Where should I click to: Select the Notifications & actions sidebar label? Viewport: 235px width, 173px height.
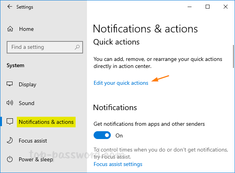tap(46, 122)
